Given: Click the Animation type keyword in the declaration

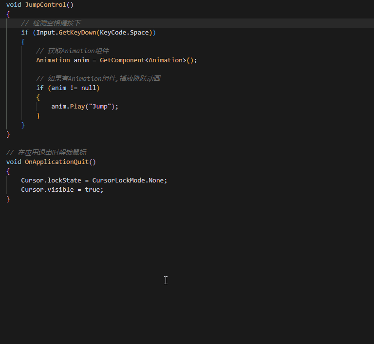Looking at the screenshot, I should point(53,60).
